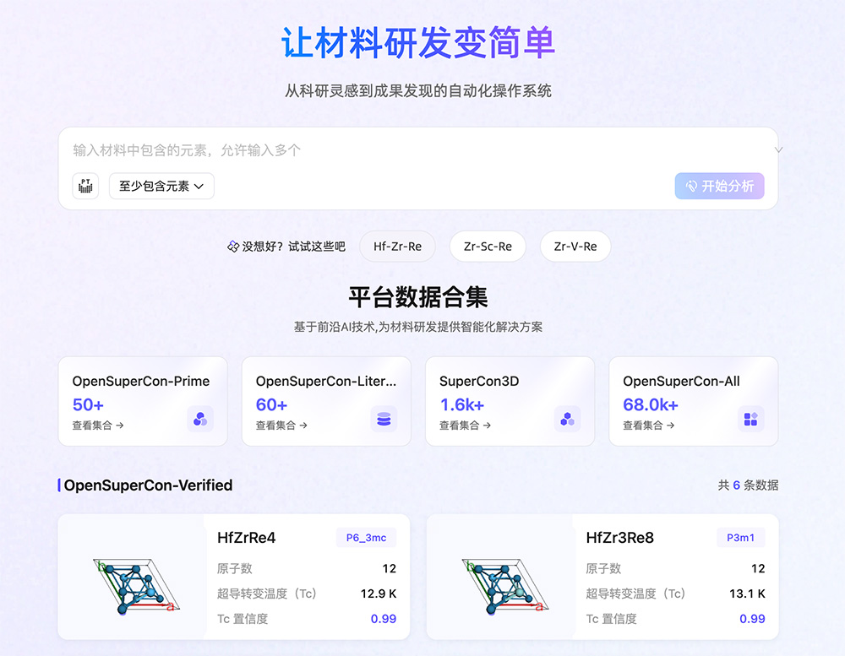Click the 60+ count on OpenSuperCon-Liter

pyautogui.click(x=271, y=404)
